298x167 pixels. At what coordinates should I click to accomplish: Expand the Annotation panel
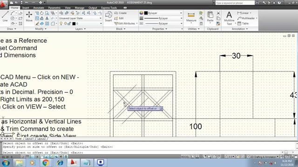[x=240, y=29]
